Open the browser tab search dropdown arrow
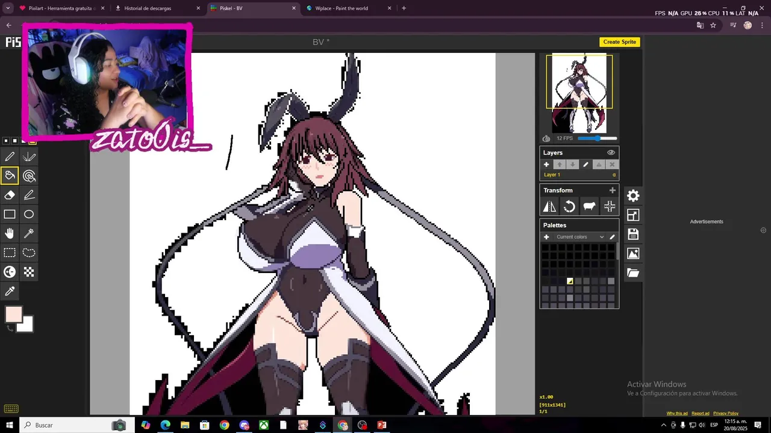The image size is (771, 433). 8,8
